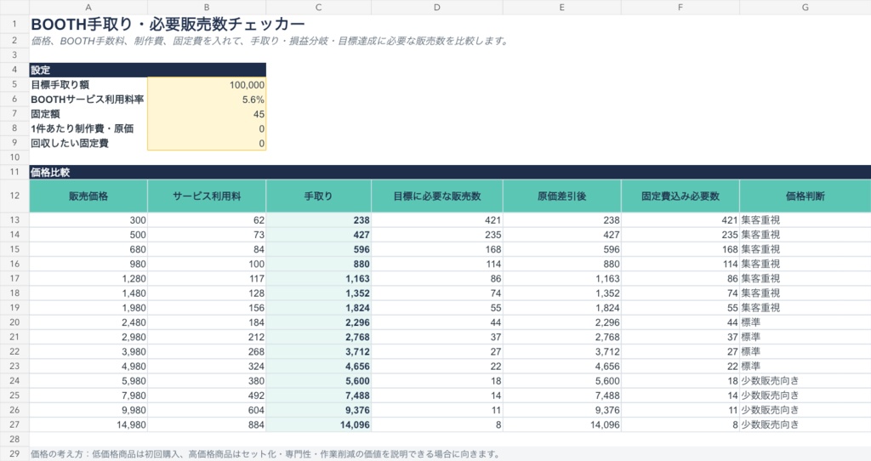This screenshot has height=461, width=871.
Task: Select column E header
Action: (x=561, y=7)
